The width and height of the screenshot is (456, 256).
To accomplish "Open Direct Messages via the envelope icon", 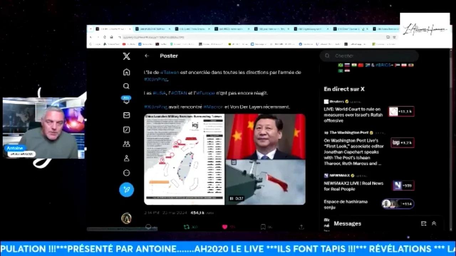I will pyautogui.click(x=126, y=115).
